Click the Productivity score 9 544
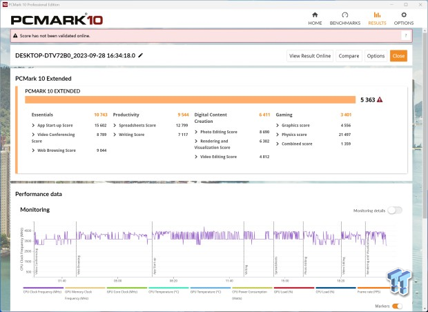The image size is (428, 312). coord(183,115)
